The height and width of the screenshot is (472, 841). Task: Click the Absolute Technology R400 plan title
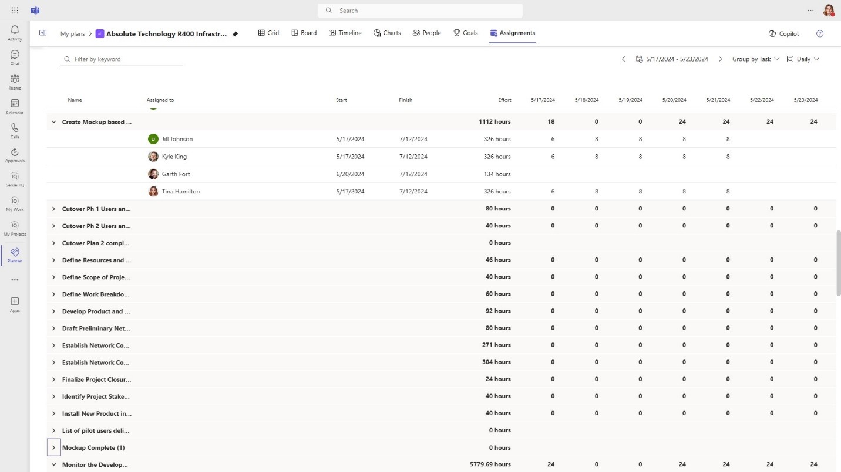click(x=166, y=34)
